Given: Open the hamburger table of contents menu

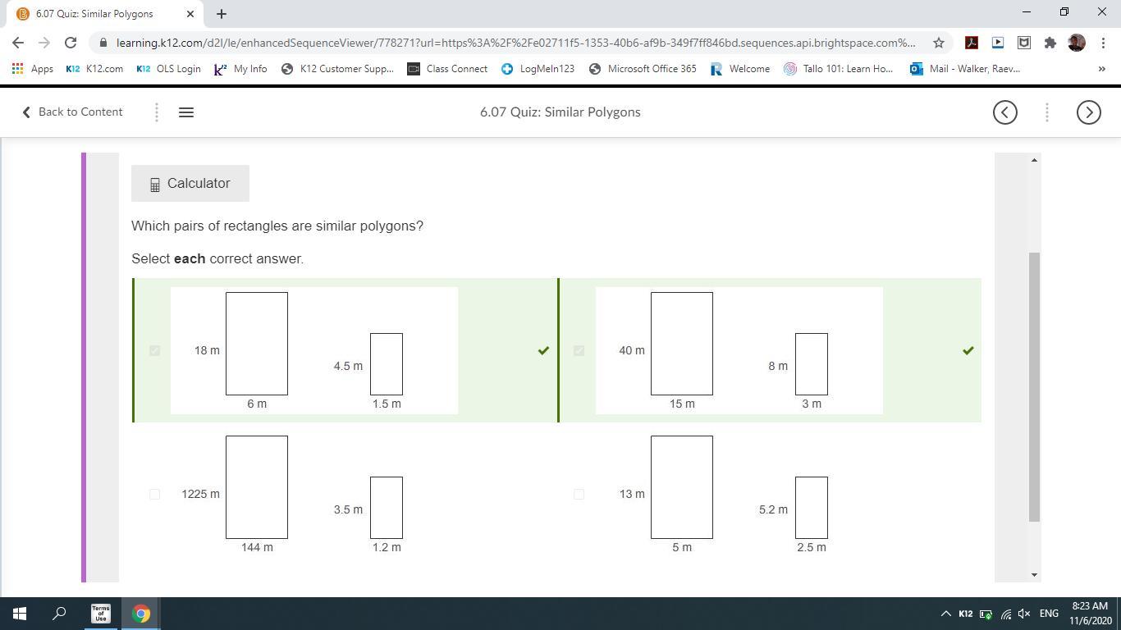Looking at the screenshot, I should (186, 112).
